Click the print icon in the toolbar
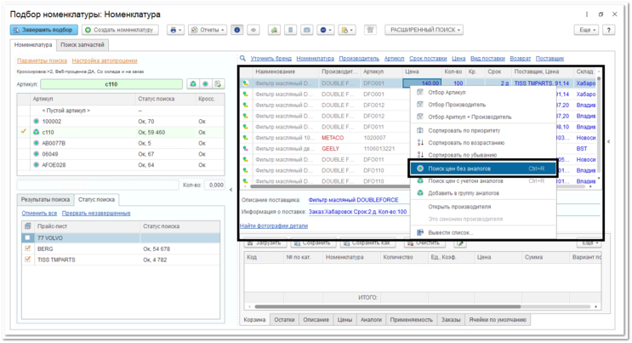 pyautogui.click(x=174, y=30)
